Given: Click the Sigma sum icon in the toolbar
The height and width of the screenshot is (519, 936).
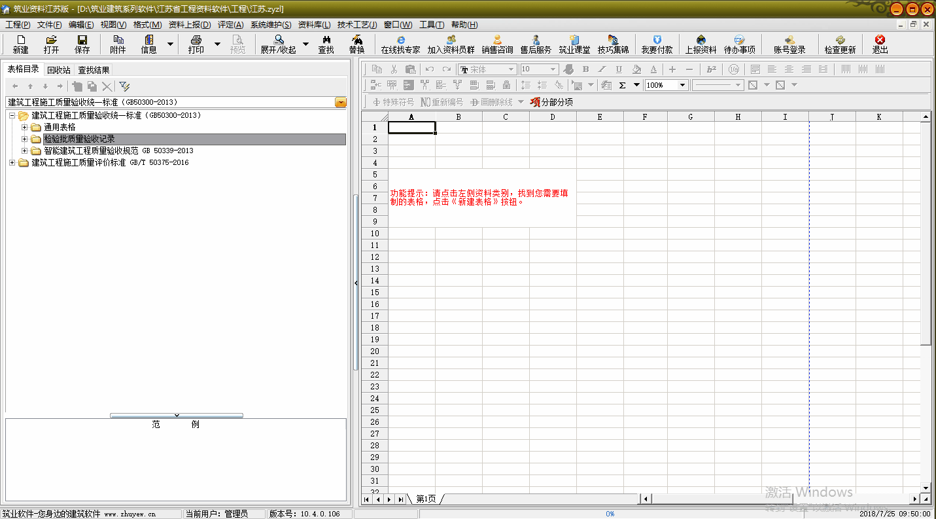Looking at the screenshot, I should pos(622,85).
